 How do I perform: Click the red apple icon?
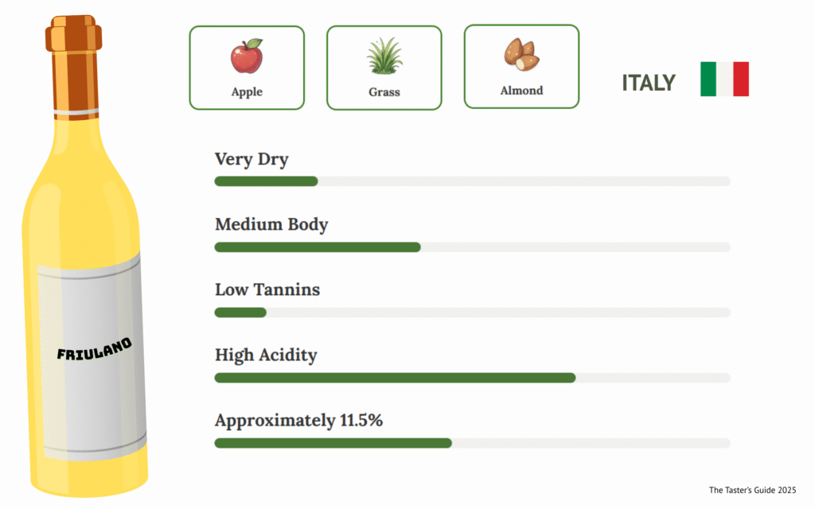[x=247, y=56]
